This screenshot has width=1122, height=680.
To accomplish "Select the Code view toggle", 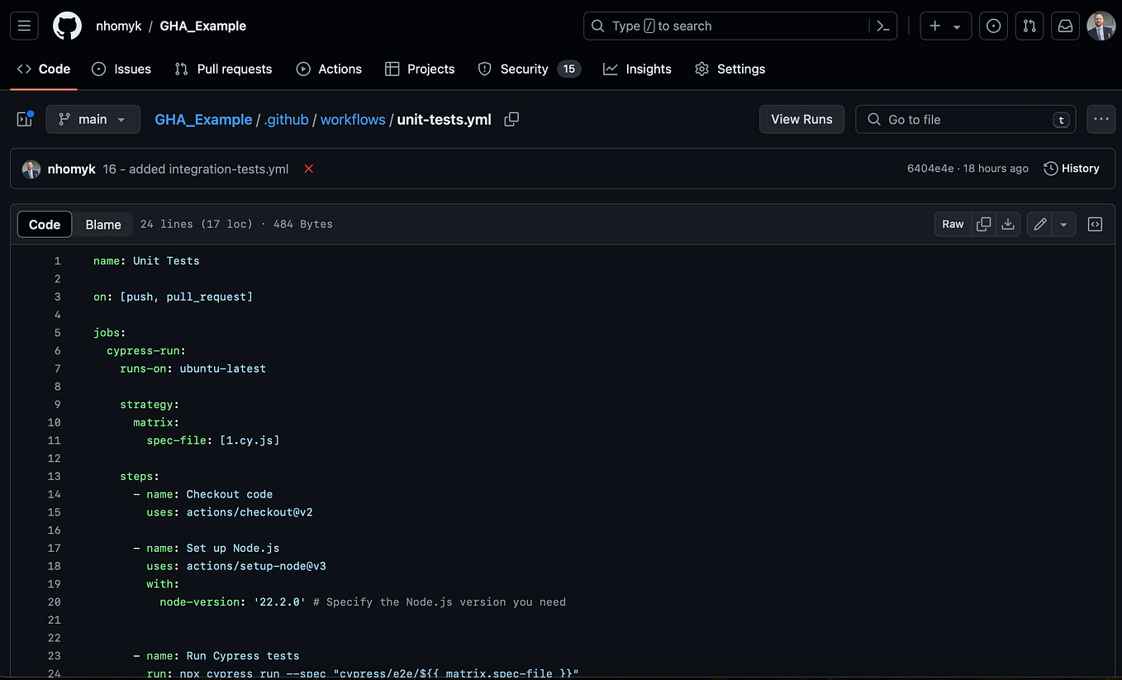I will point(44,224).
